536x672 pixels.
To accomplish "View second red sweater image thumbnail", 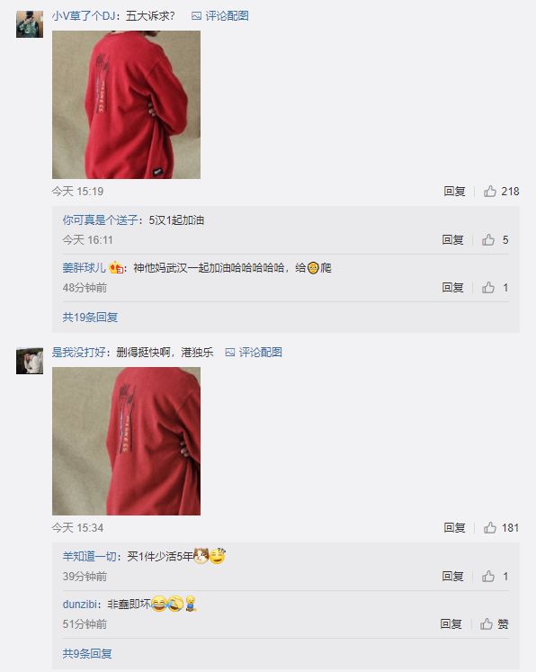I will (x=127, y=441).
